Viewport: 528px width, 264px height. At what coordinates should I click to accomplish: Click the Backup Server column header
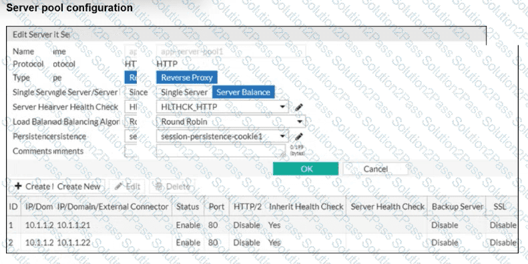click(x=457, y=207)
